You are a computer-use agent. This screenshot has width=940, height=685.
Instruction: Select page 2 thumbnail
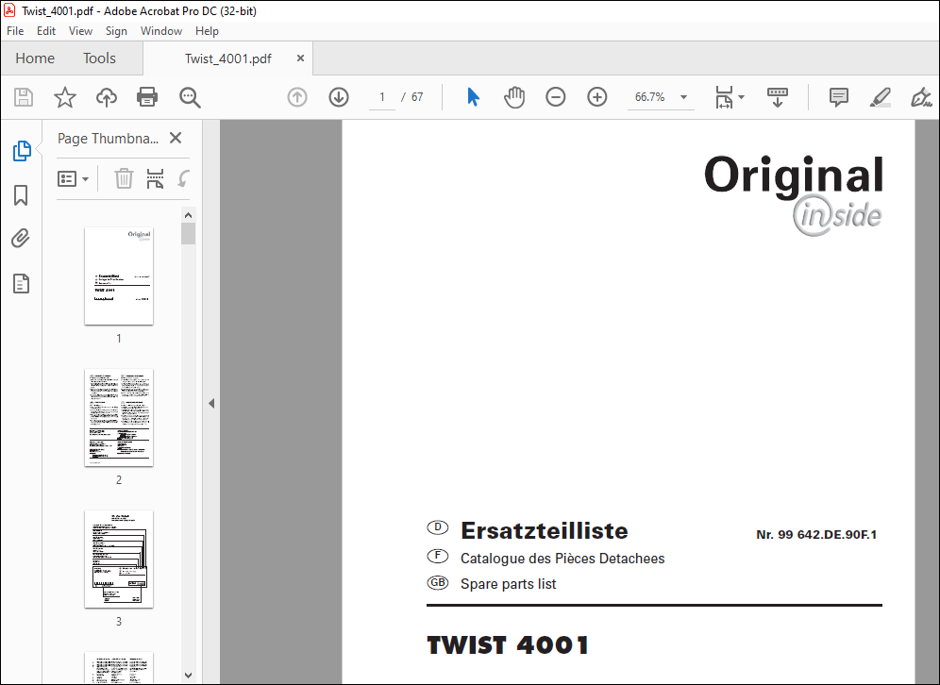pyautogui.click(x=119, y=418)
